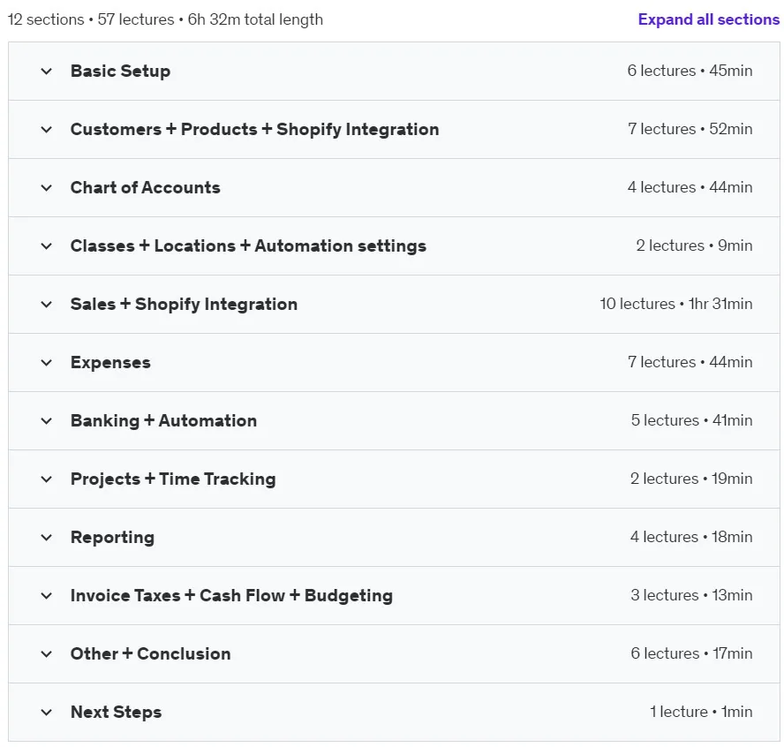
Task: Expand Other + Conclusion chevron
Action: (47, 654)
